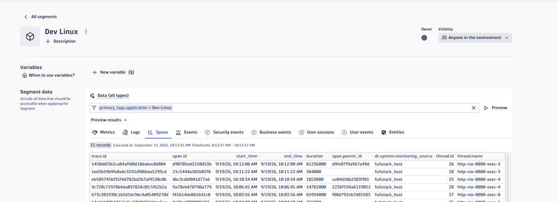558x202 pixels.
Task: Open the User sessions tab
Action: coord(316,132)
